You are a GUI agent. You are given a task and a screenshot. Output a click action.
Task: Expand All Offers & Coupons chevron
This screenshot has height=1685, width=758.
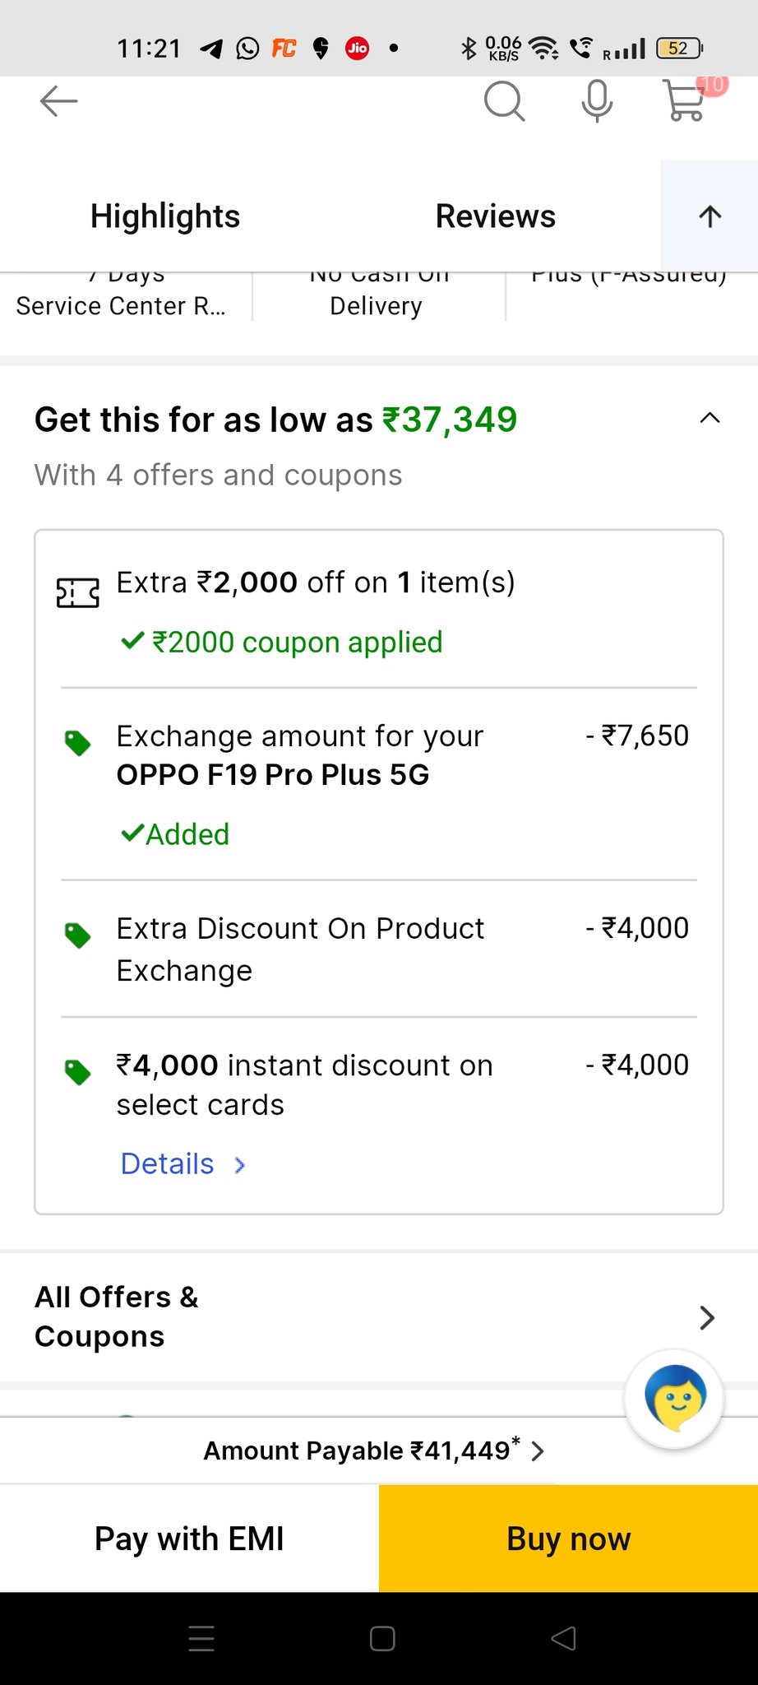(x=707, y=1317)
